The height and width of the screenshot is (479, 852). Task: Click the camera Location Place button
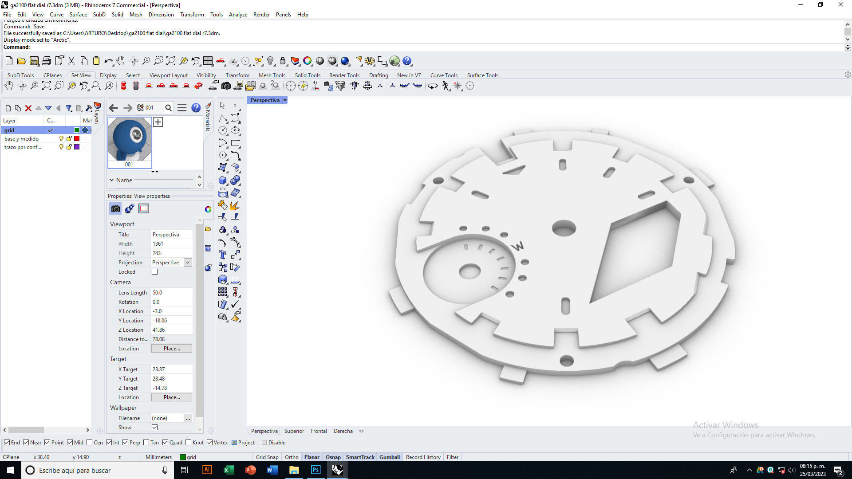coord(172,348)
